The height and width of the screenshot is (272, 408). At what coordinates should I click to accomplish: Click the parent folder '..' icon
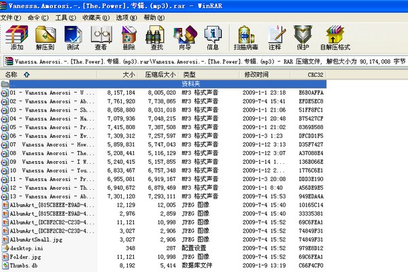point(5,84)
